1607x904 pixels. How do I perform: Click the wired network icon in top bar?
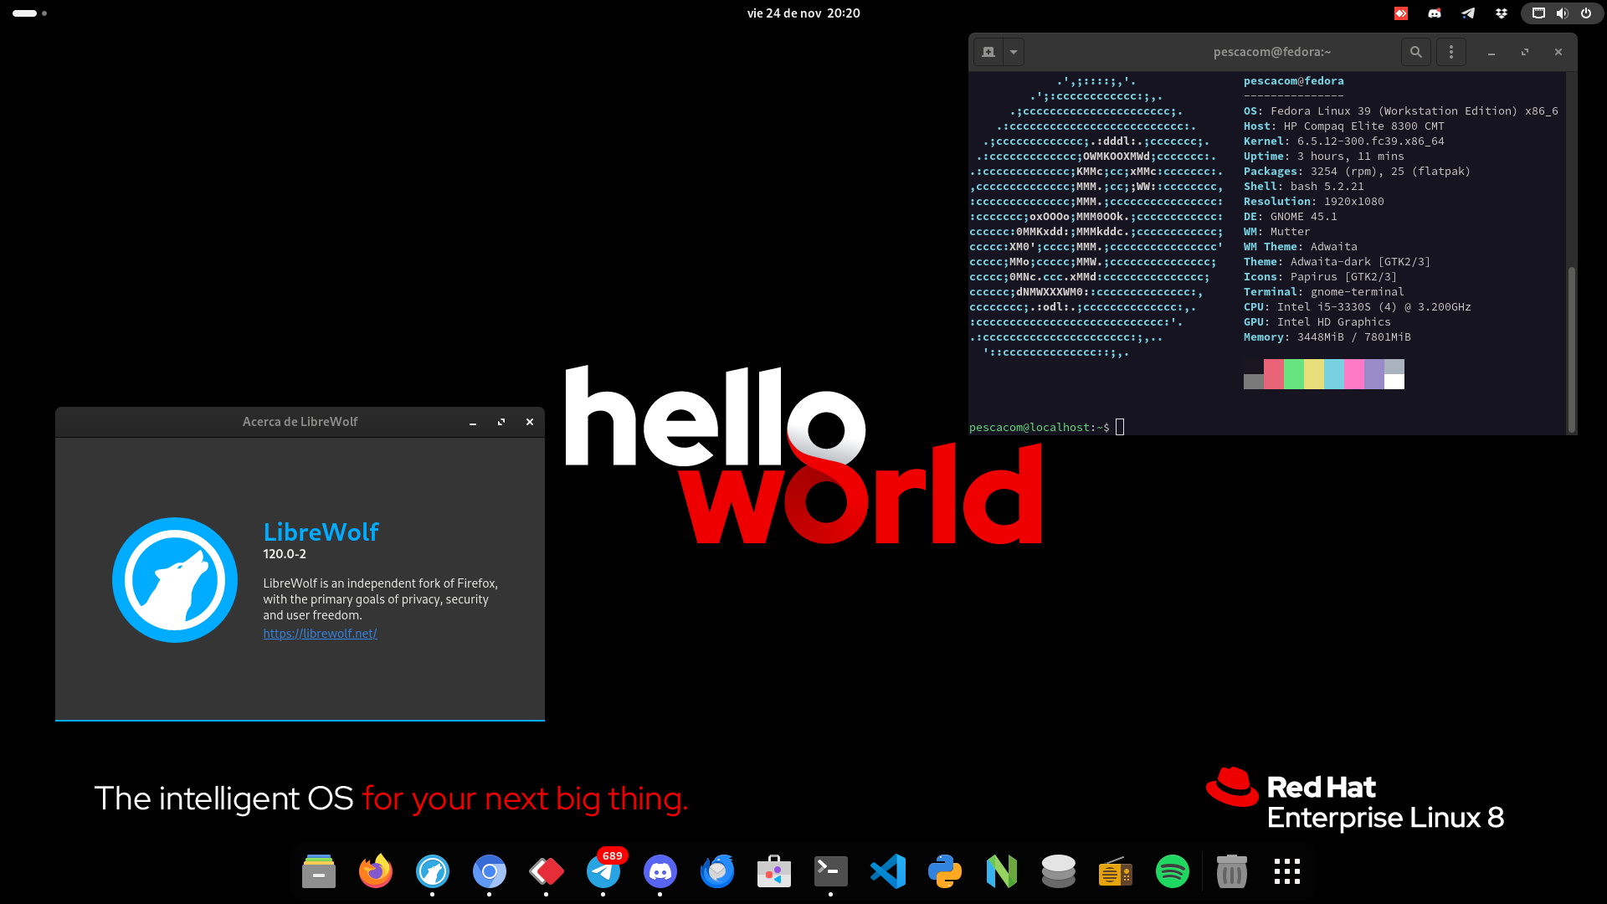point(1538,13)
